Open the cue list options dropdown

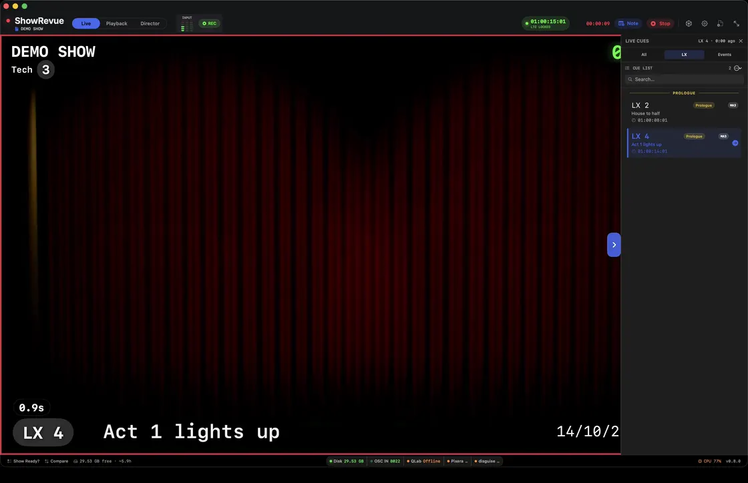[x=738, y=68]
